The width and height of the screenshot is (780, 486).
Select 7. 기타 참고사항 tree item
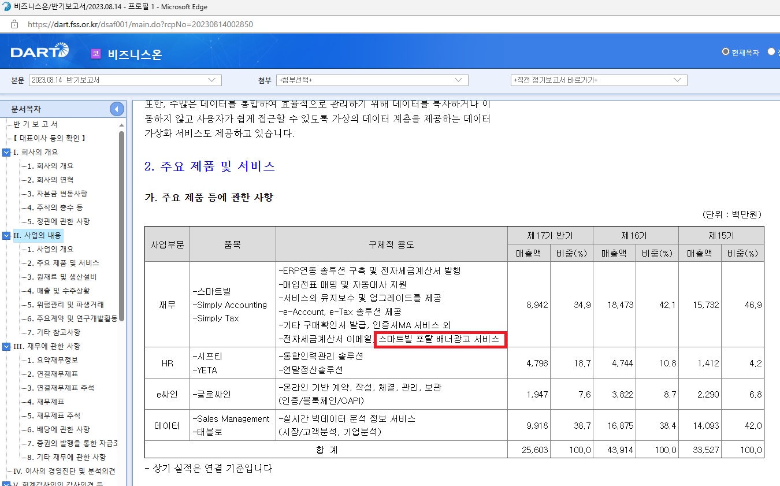[54, 332]
